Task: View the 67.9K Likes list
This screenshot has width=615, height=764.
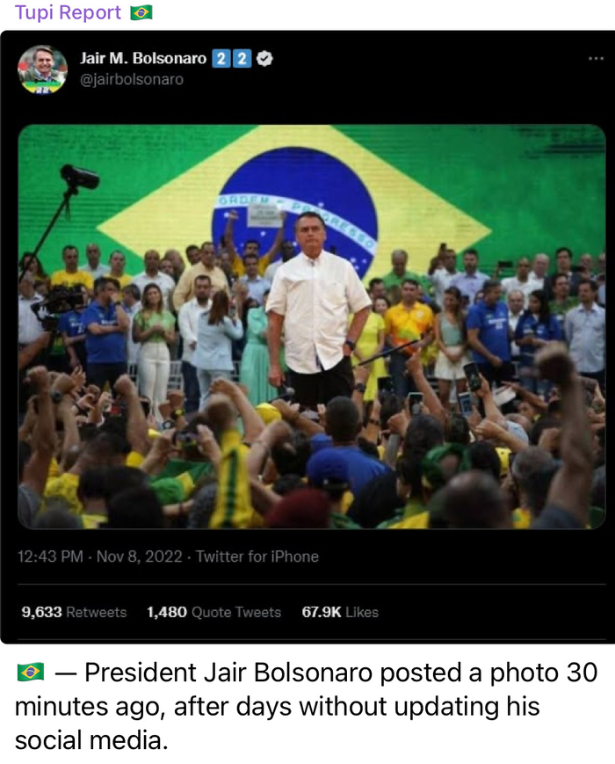Action: [340, 612]
